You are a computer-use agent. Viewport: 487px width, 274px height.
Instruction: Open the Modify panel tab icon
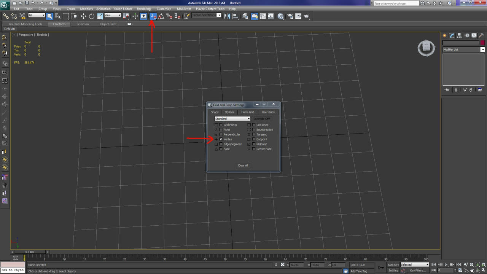pos(452,35)
